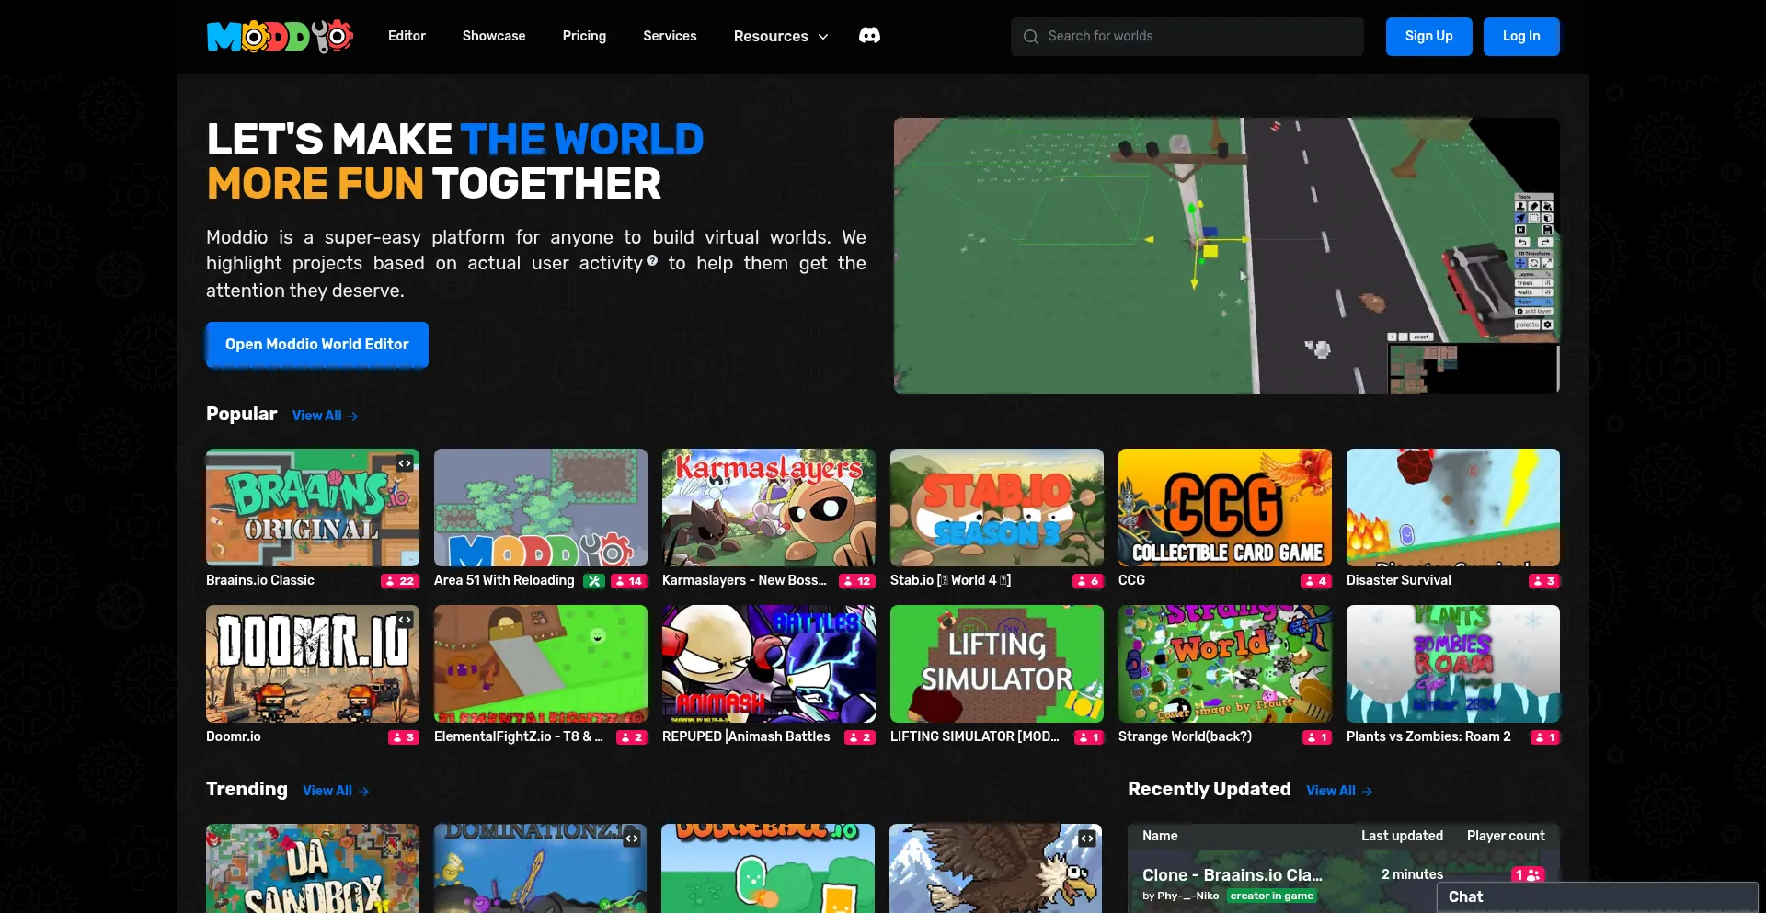Click the Undo arrow in the editor tools
The width and height of the screenshot is (1766, 913).
1522,242
